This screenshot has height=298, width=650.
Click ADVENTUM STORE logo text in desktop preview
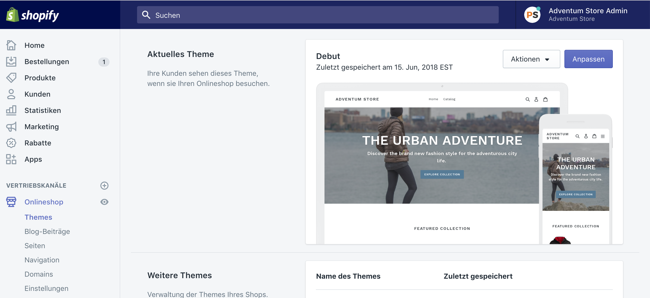pos(357,99)
